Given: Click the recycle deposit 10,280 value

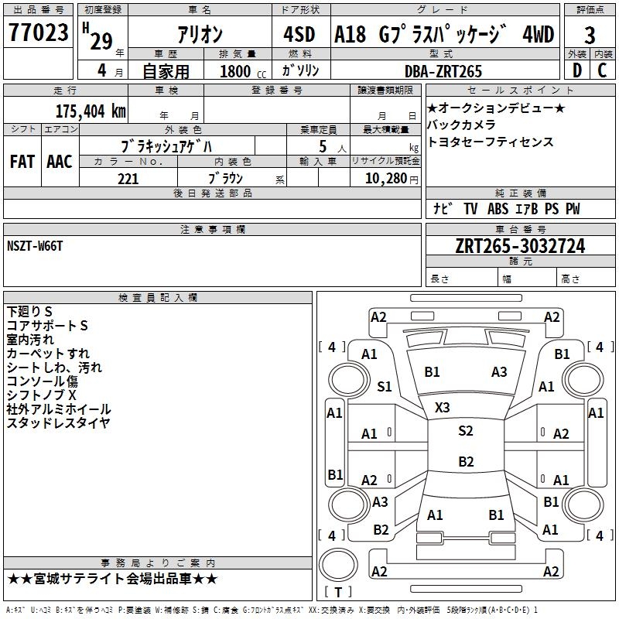Looking at the screenshot, I should (x=384, y=179).
